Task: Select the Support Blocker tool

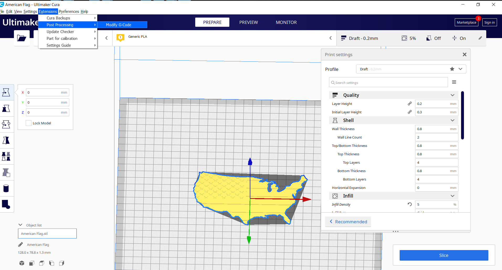Action: click(x=6, y=172)
